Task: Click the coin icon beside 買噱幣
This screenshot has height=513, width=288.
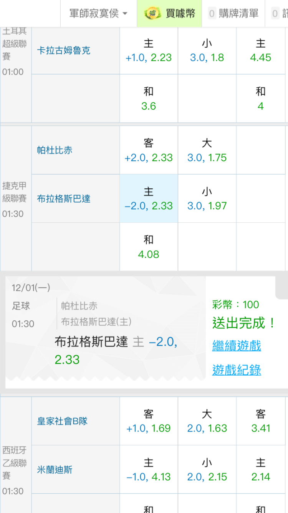Action: click(x=152, y=14)
